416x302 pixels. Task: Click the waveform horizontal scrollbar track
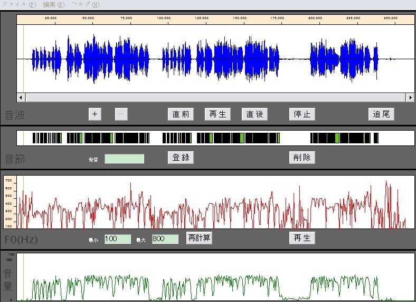pos(216,97)
